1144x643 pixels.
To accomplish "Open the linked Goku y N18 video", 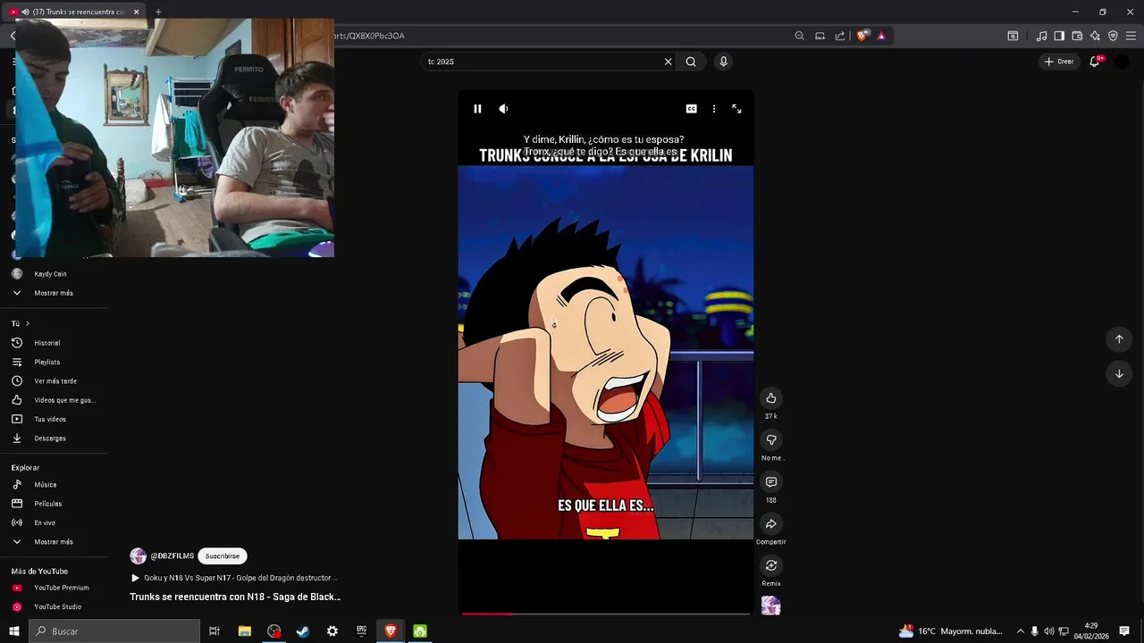I will pyautogui.click(x=234, y=578).
